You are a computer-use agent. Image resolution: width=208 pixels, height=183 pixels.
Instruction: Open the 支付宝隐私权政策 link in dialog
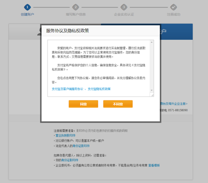(x=99, y=89)
